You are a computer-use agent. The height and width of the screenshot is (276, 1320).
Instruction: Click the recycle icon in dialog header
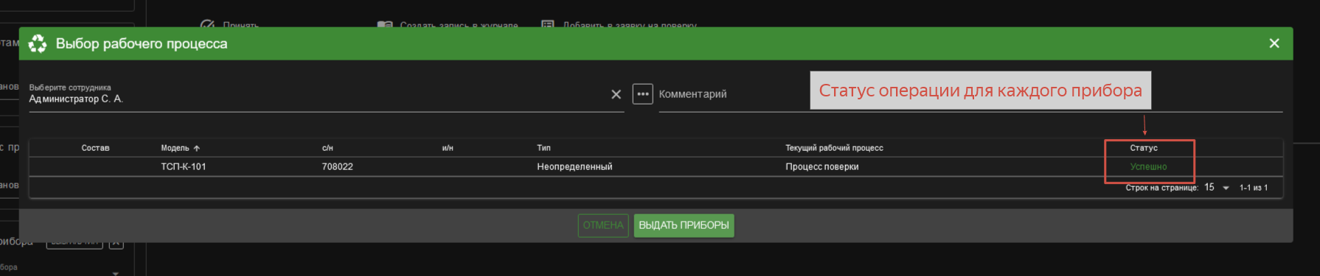[38, 44]
